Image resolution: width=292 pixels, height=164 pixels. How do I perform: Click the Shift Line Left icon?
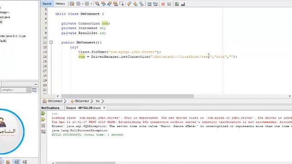(149, 4)
